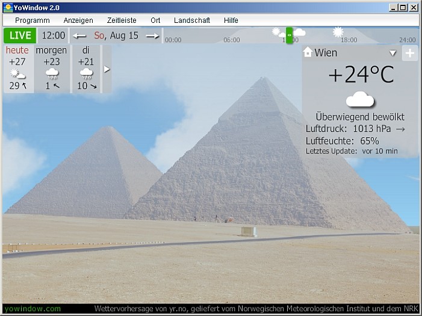
Task: Open the Landschaft menu
Action: coord(192,20)
